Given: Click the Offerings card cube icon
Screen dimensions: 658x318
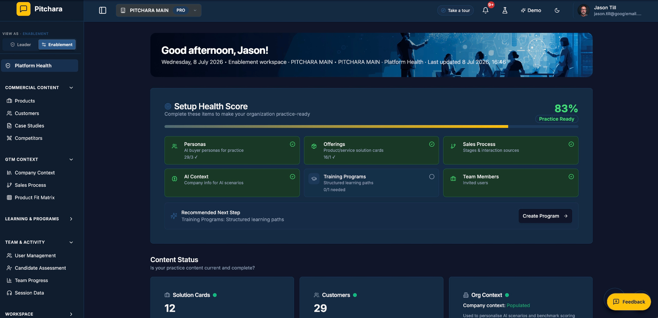Looking at the screenshot, I should click(314, 146).
